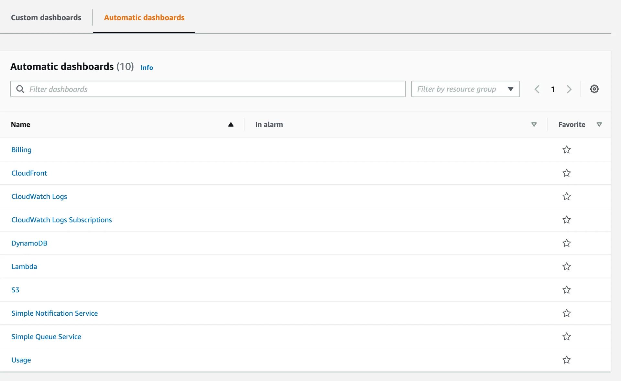
Task: Switch to the Custom dashboards tab
Action: click(x=46, y=17)
